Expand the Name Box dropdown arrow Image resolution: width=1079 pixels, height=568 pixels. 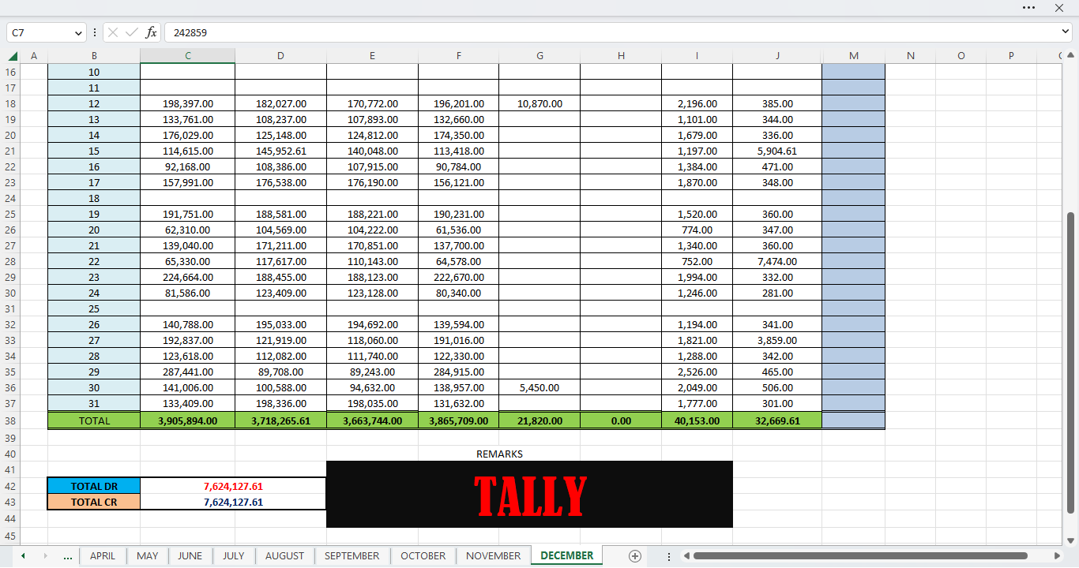click(78, 33)
